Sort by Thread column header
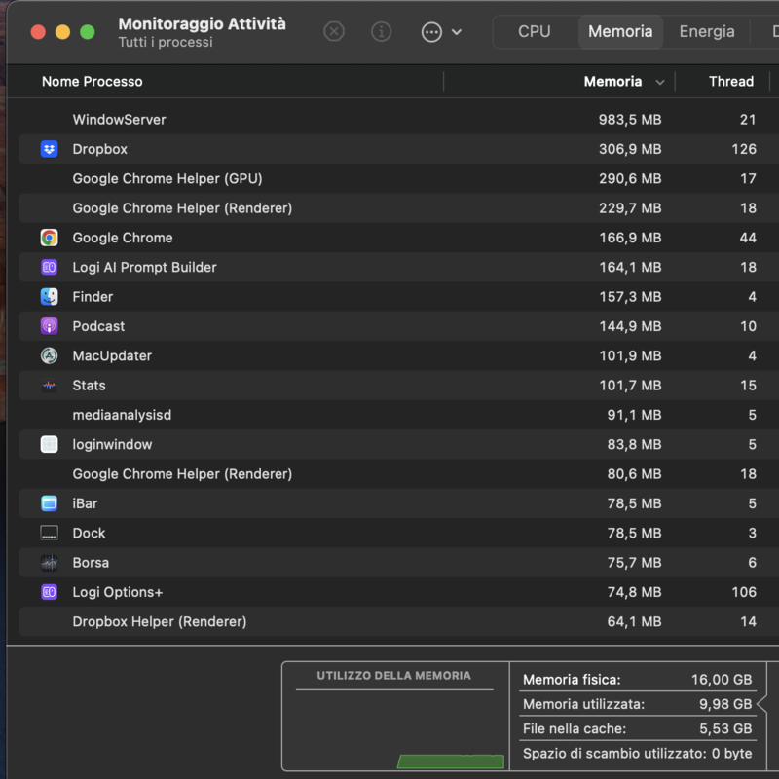Viewport: 779px width, 779px height. (x=731, y=82)
